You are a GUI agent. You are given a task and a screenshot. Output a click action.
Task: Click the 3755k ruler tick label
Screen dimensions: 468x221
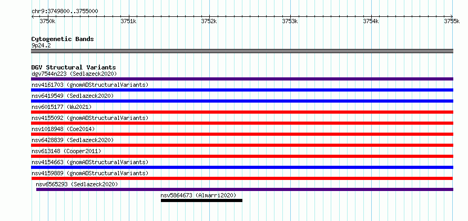[x=452, y=21]
